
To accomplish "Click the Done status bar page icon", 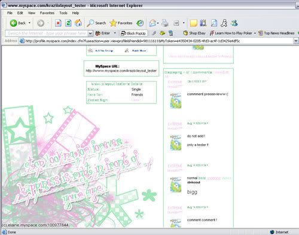I will coord(4,232).
